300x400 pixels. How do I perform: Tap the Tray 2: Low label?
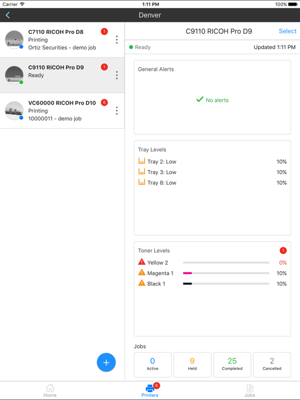(x=162, y=162)
